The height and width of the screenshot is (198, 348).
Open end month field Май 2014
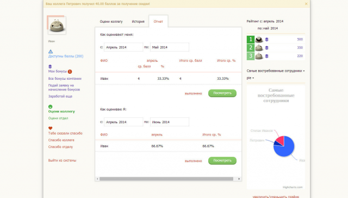170,47
